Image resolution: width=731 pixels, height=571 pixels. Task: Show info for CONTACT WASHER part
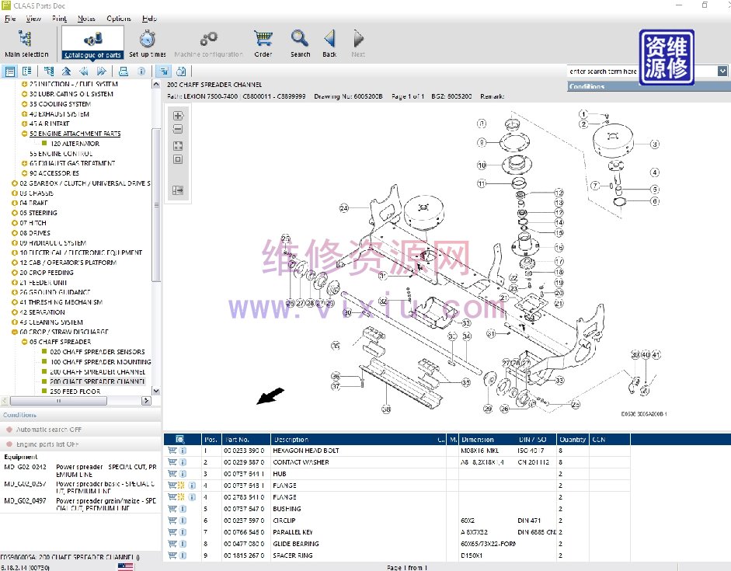pos(183,462)
